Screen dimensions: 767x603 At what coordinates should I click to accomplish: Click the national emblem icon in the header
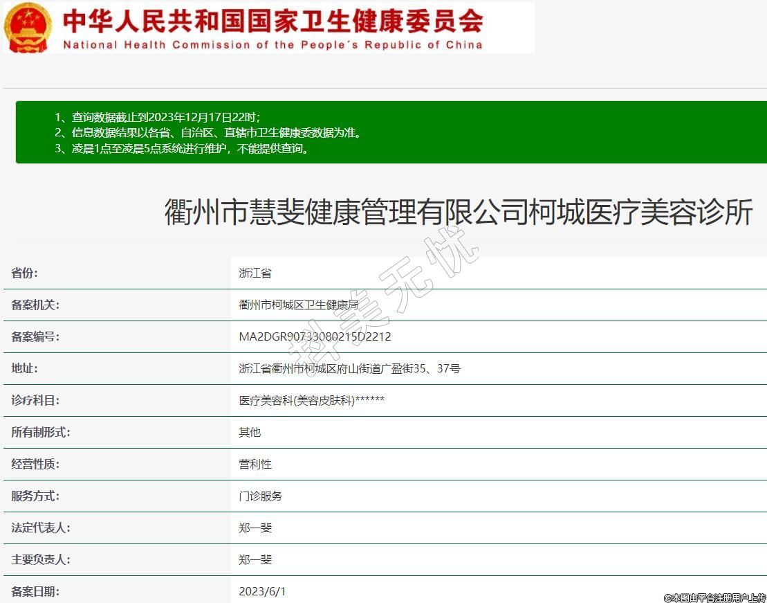click(x=28, y=27)
